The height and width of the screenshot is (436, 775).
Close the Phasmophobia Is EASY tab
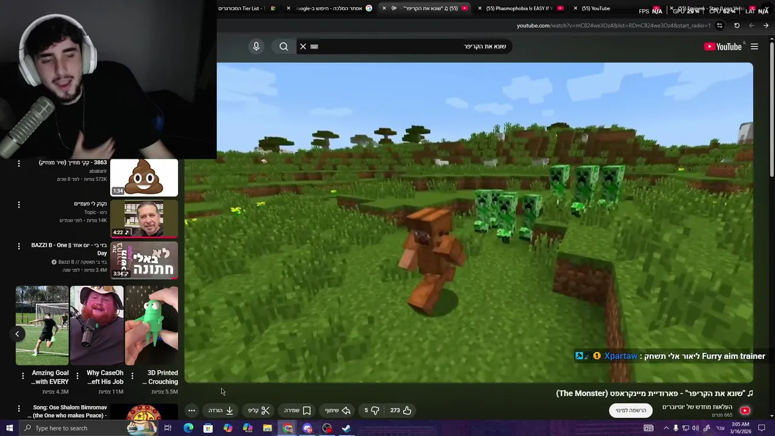tap(480, 8)
